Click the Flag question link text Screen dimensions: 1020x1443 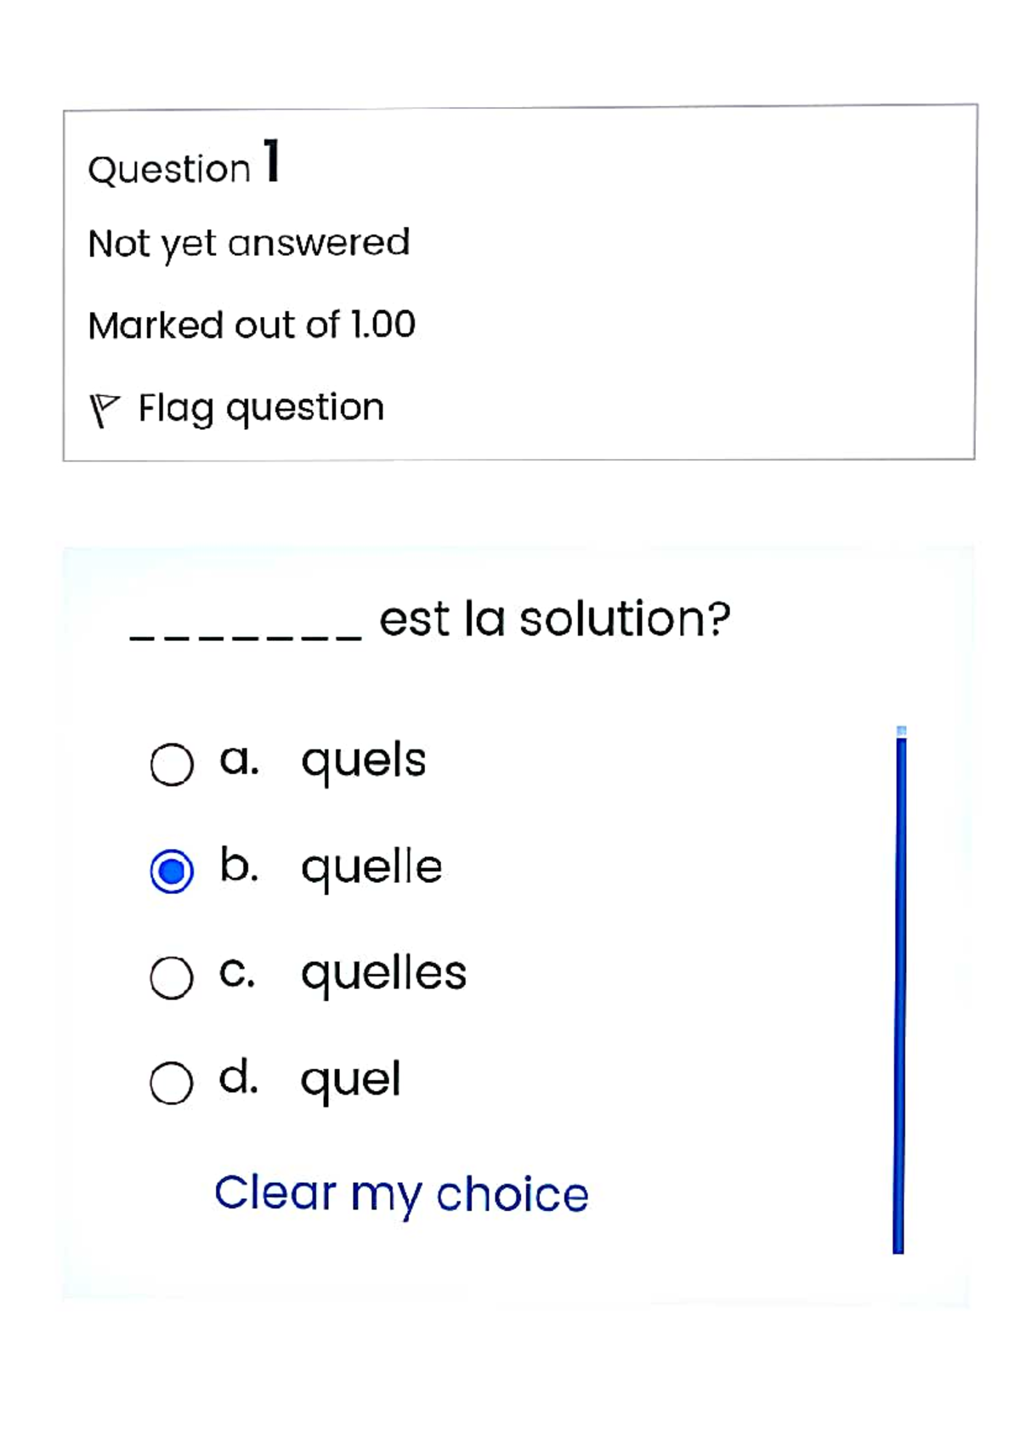261,408
